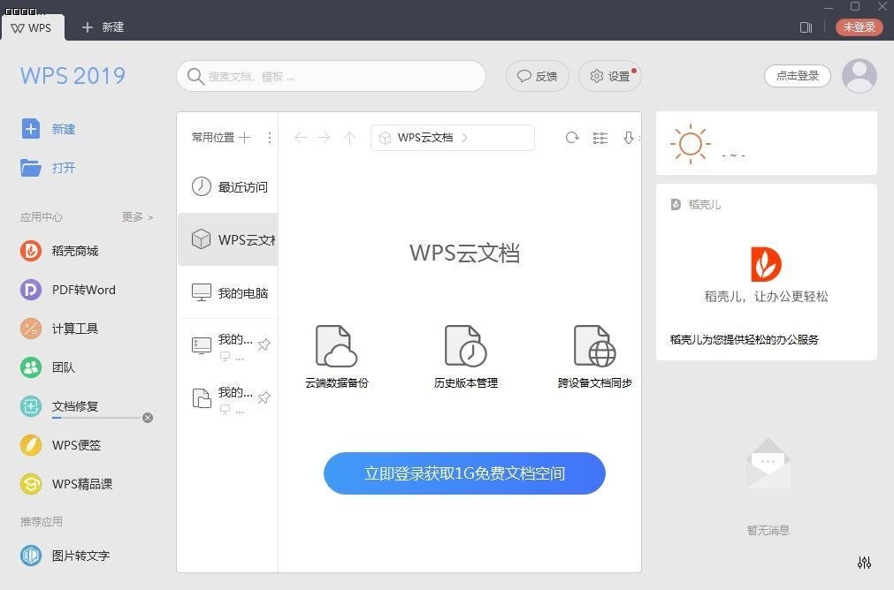The image size is (894, 590).
Task: Open WPS便签
Action: pyautogui.click(x=60, y=445)
